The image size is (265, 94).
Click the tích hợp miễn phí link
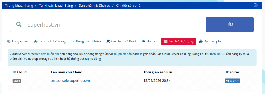point(47,54)
